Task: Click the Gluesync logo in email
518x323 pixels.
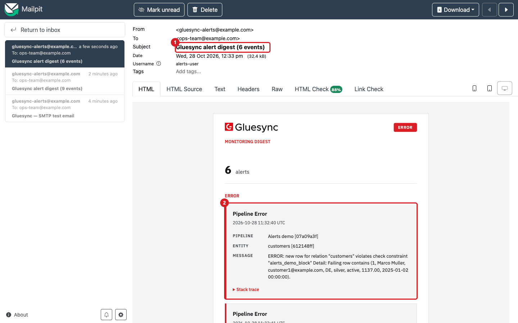Action: coord(251,127)
